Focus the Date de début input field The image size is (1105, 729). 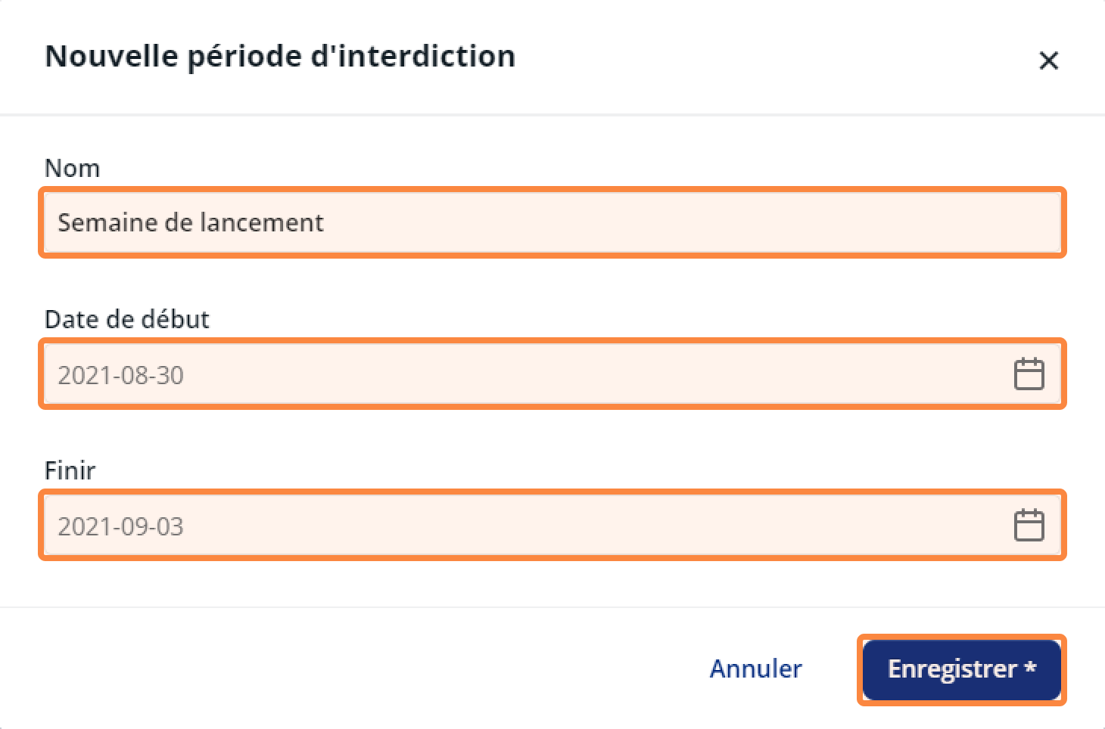pyautogui.click(x=552, y=374)
